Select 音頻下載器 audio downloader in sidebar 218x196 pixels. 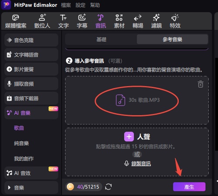click(x=31, y=98)
